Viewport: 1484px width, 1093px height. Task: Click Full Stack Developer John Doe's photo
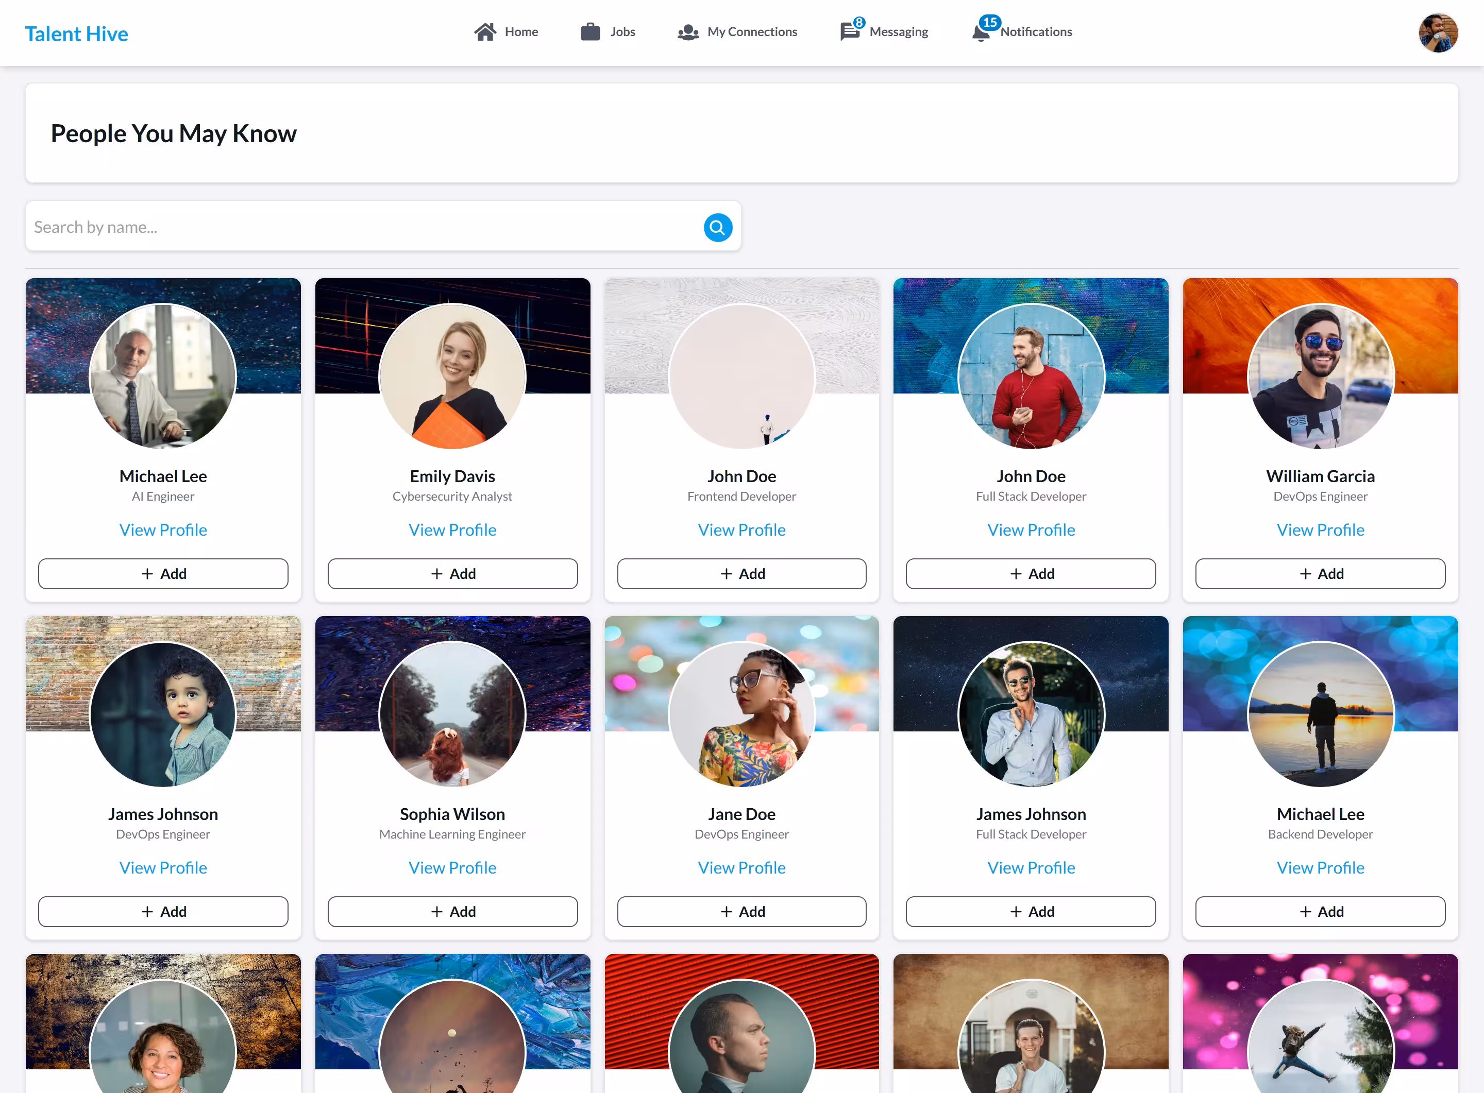pyautogui.click(x=1031, y=376)
